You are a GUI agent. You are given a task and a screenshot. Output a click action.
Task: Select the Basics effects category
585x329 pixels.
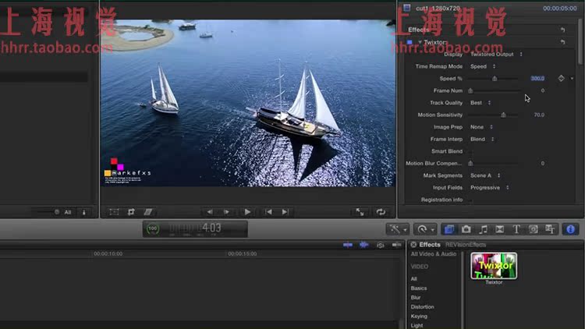pos(419,288)
